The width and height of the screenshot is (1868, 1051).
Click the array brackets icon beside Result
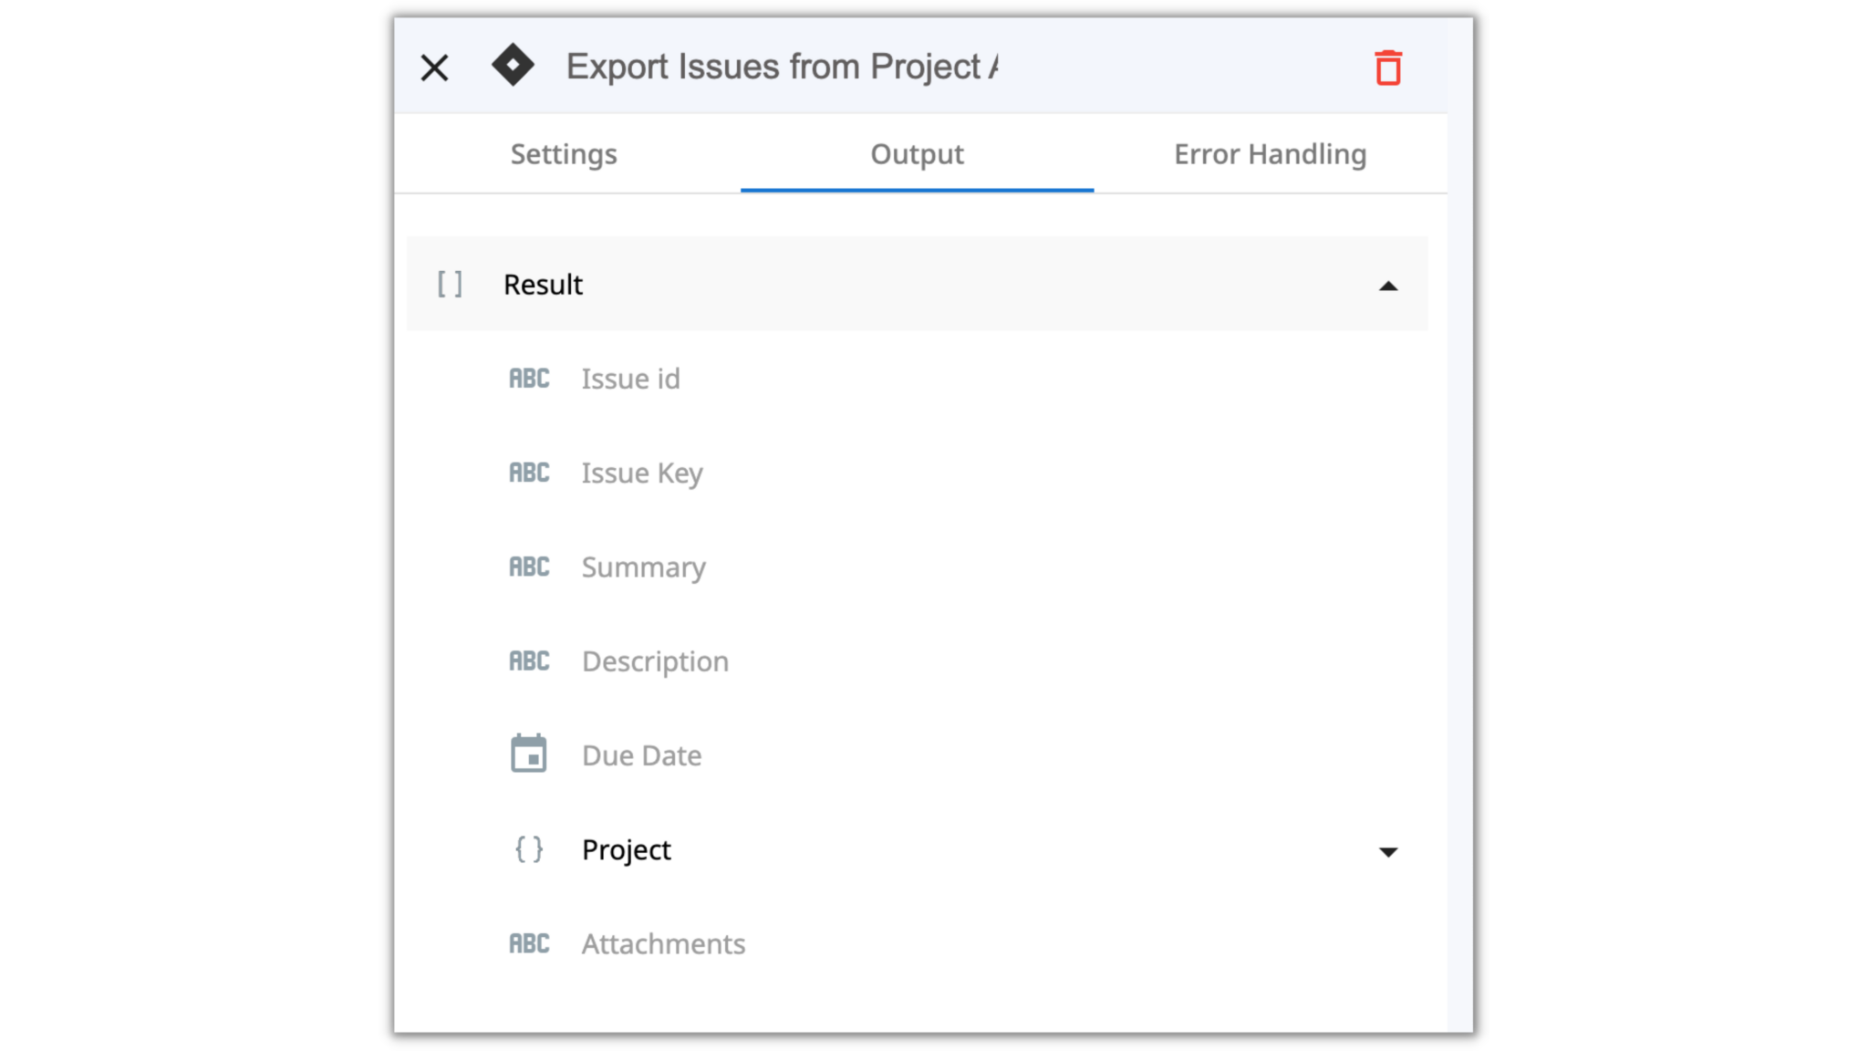click(449, 284)
